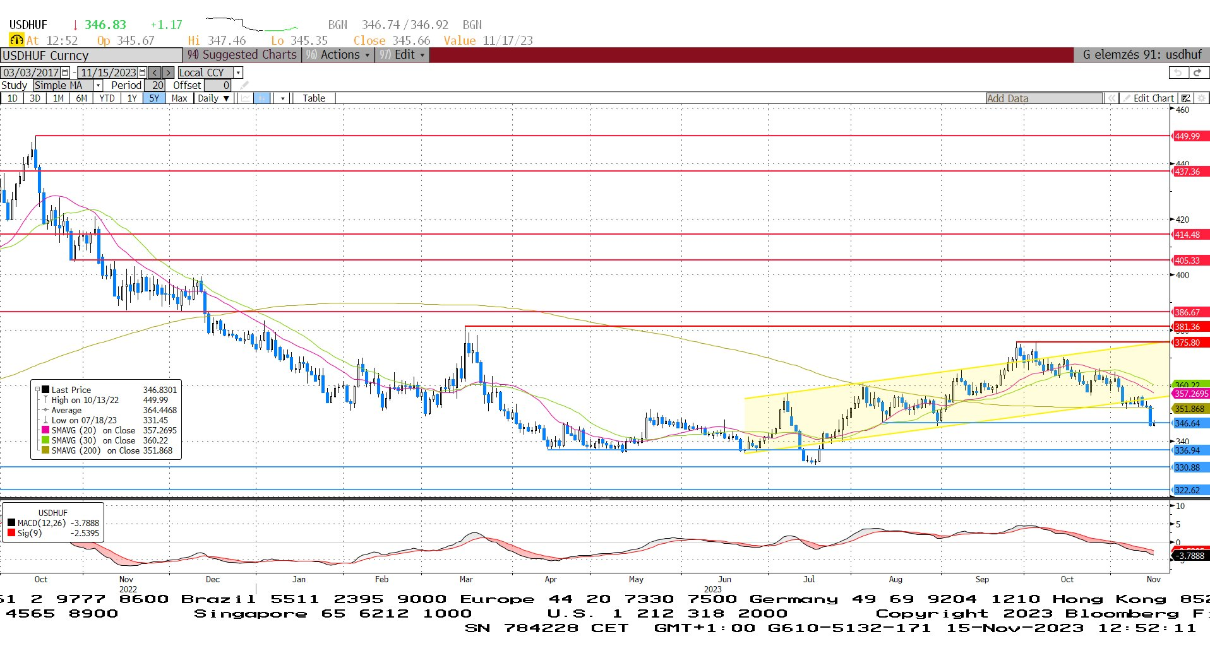This screenshot has width=1210, height=663.
Task: Click the G elemzés 91: usdhuf label
Action: point(1142,55)
